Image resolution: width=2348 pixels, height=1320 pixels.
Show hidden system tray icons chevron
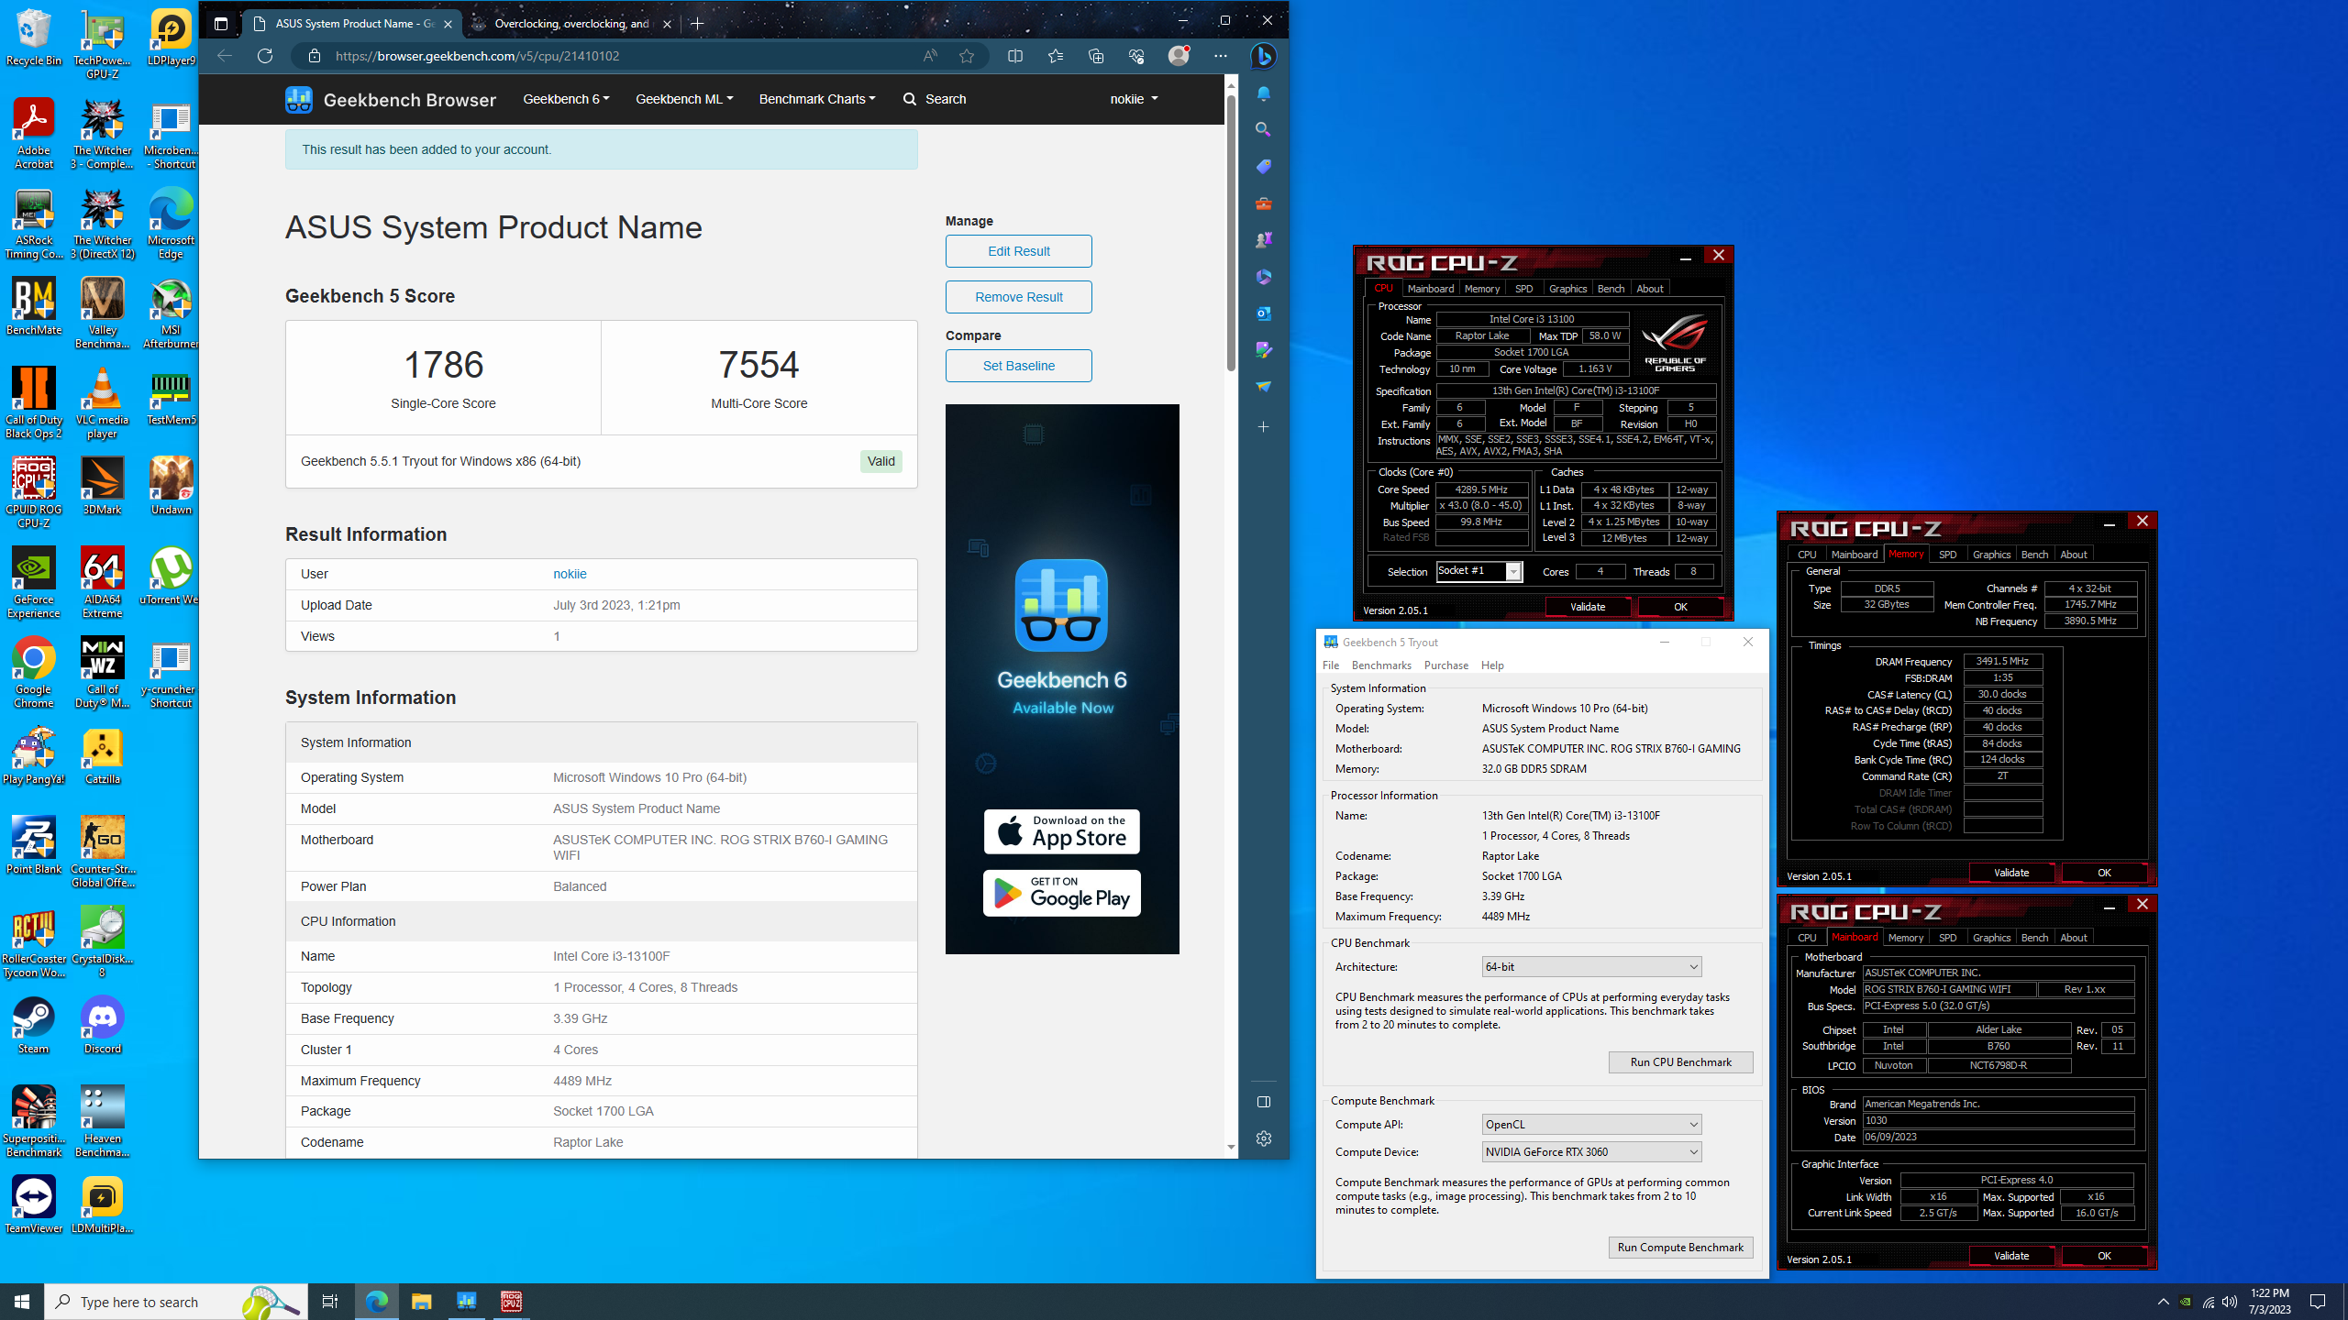point(2164,1302)
